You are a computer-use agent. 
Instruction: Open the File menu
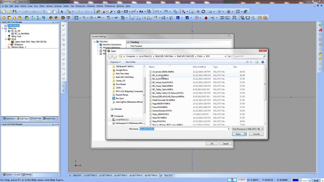click(x=7, y=6)
